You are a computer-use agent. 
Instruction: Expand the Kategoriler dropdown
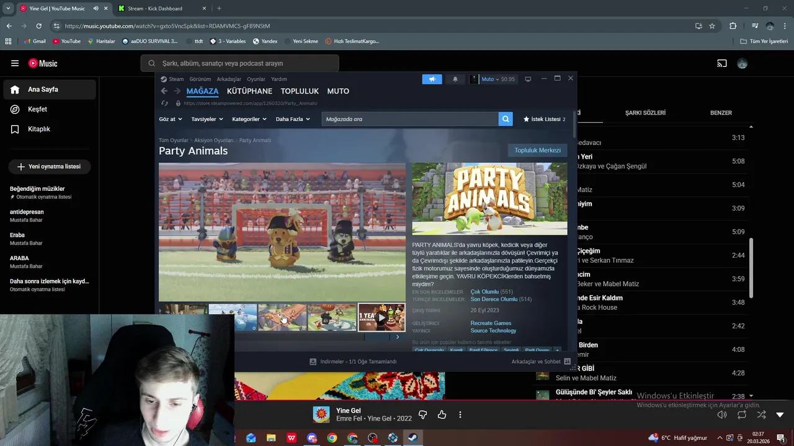click(249, 119)
